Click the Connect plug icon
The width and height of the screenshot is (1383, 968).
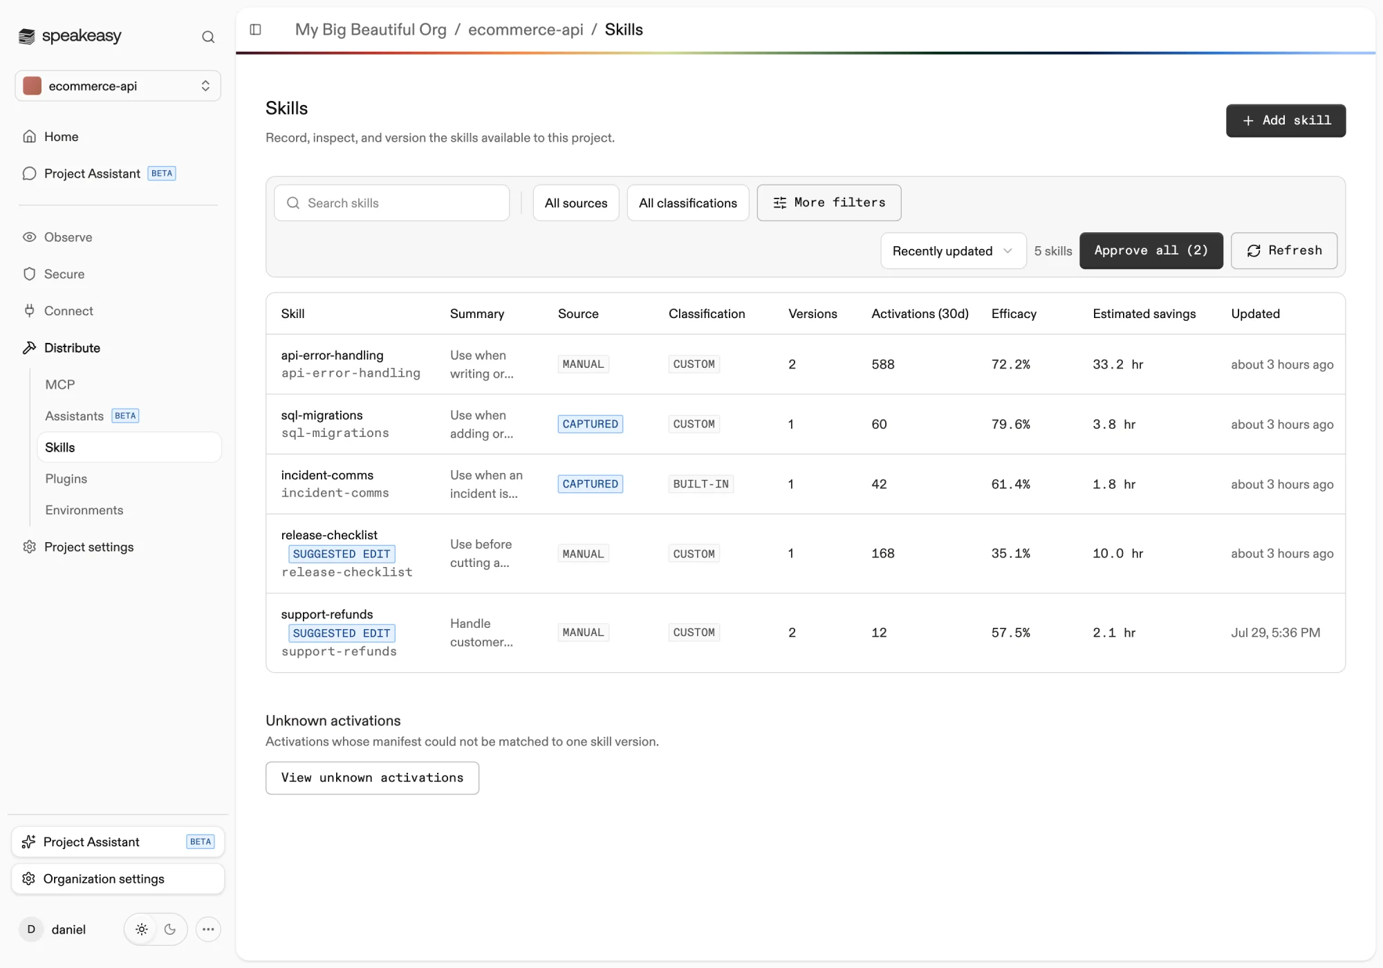tap(29, 310)
